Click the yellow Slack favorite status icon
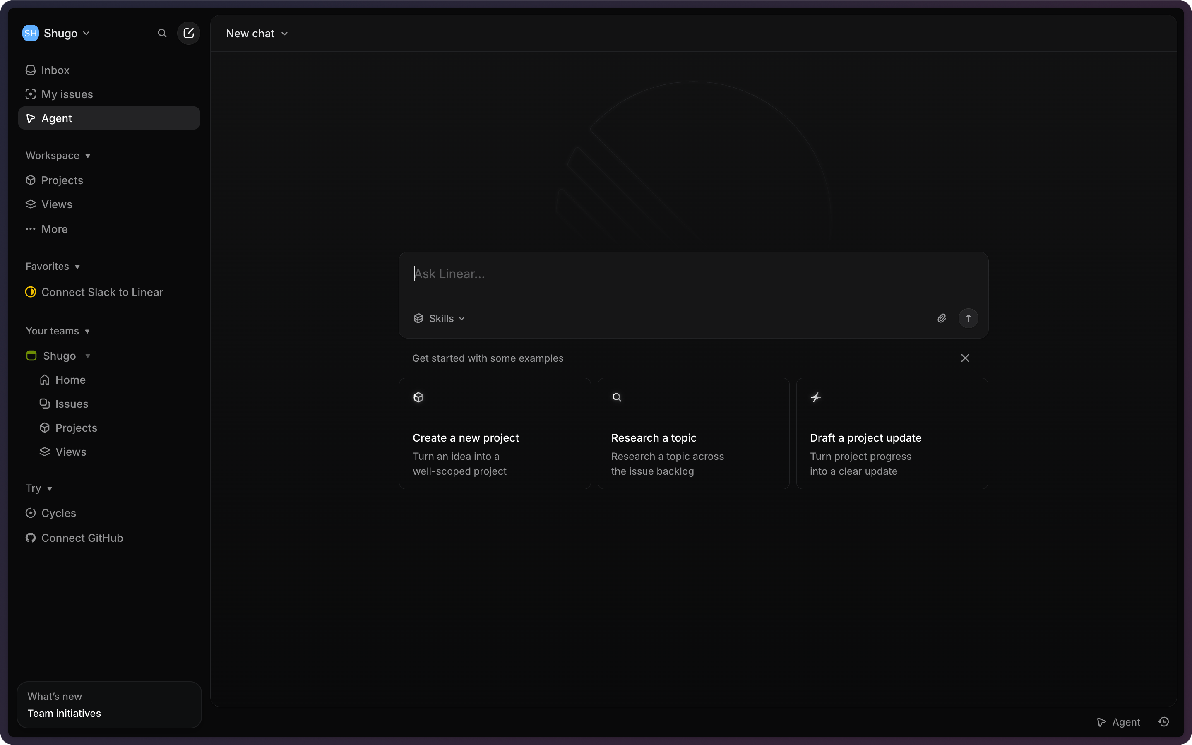1192x745 pixels. coord(31,292)
